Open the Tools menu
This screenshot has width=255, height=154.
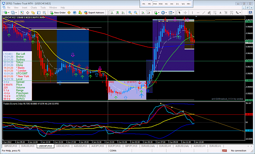tap(43, 7)
